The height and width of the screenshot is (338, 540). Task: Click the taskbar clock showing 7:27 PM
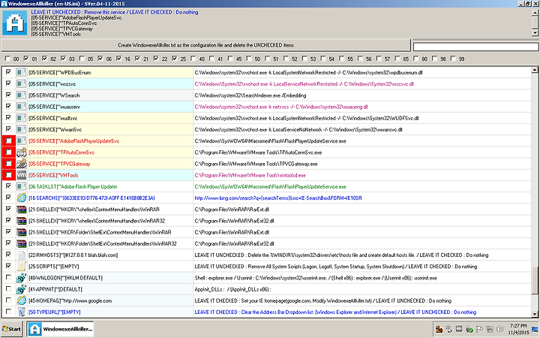[x=518, y=329]
